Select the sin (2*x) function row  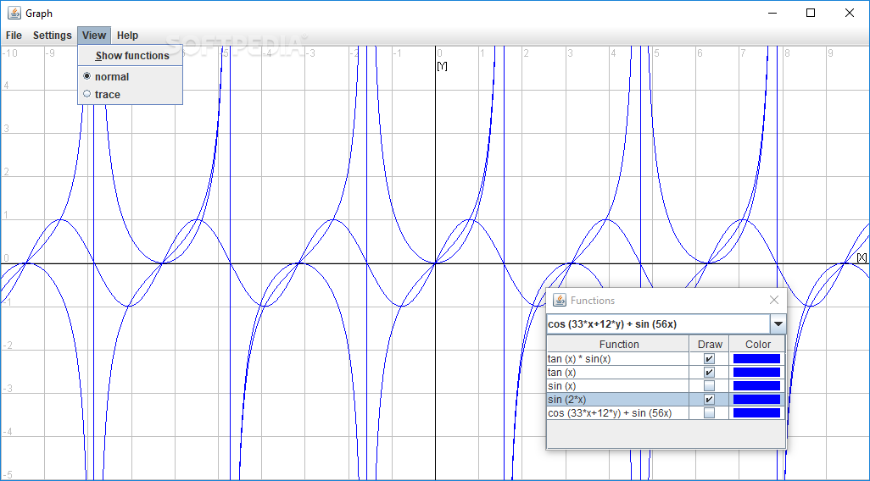tap(617, 400)
